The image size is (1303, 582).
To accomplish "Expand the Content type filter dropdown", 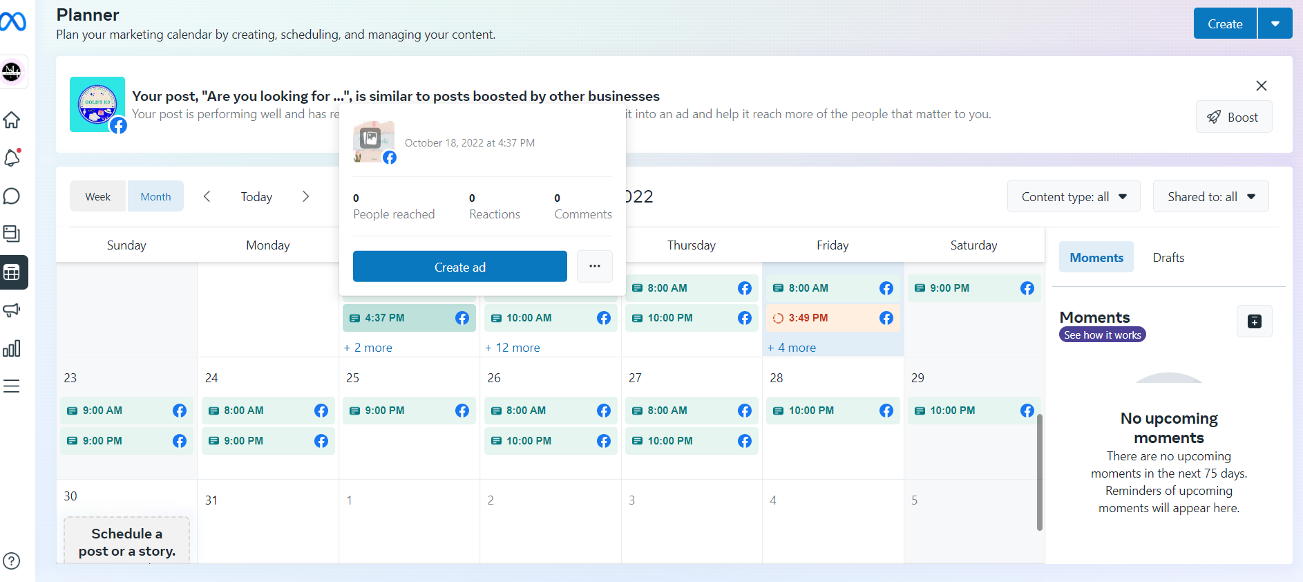I will [x=1073, y=197].
